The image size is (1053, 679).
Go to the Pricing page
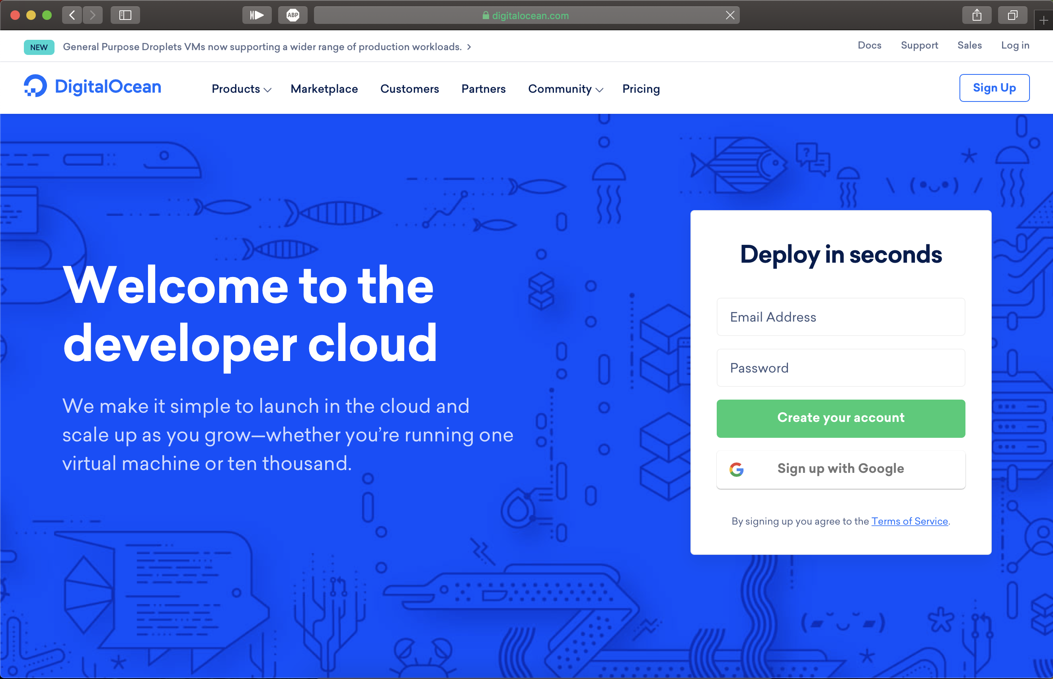[x=641, y=89]
